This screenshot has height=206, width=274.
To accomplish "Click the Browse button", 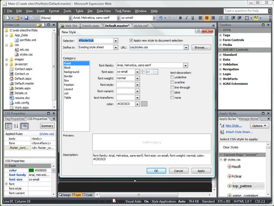I will [x=201, y=47].
